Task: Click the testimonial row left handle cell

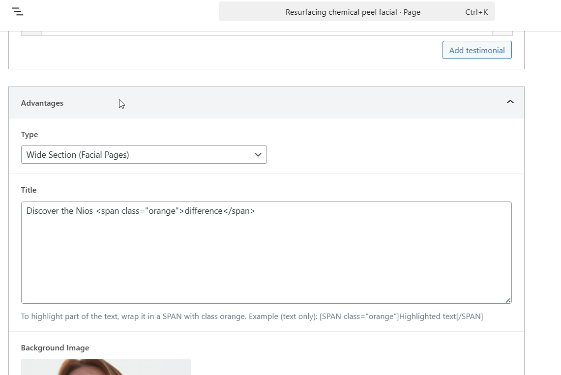Action: (31, 33)
